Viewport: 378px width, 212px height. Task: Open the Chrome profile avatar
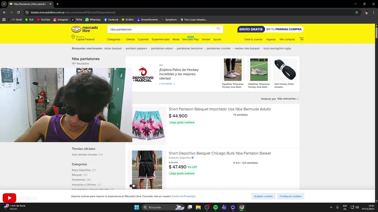(366, 12)
